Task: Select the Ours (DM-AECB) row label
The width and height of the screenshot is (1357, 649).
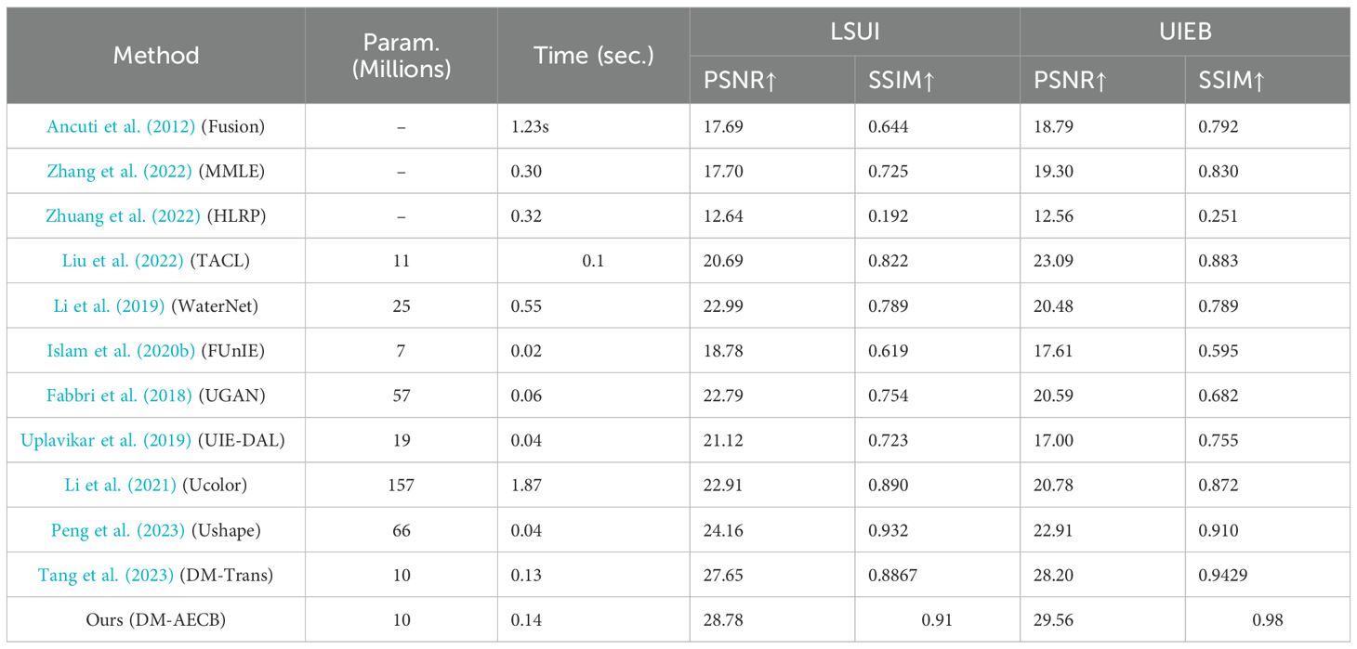Action: tap(155, 619)
